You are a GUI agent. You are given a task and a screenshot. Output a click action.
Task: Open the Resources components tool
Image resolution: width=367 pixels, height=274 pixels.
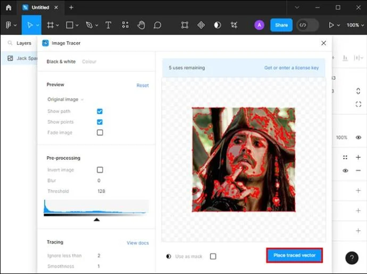tap(125, 25)
